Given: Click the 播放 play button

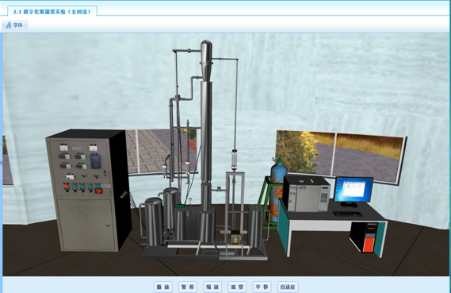Looking at the screenshot, I should point(163,287).
